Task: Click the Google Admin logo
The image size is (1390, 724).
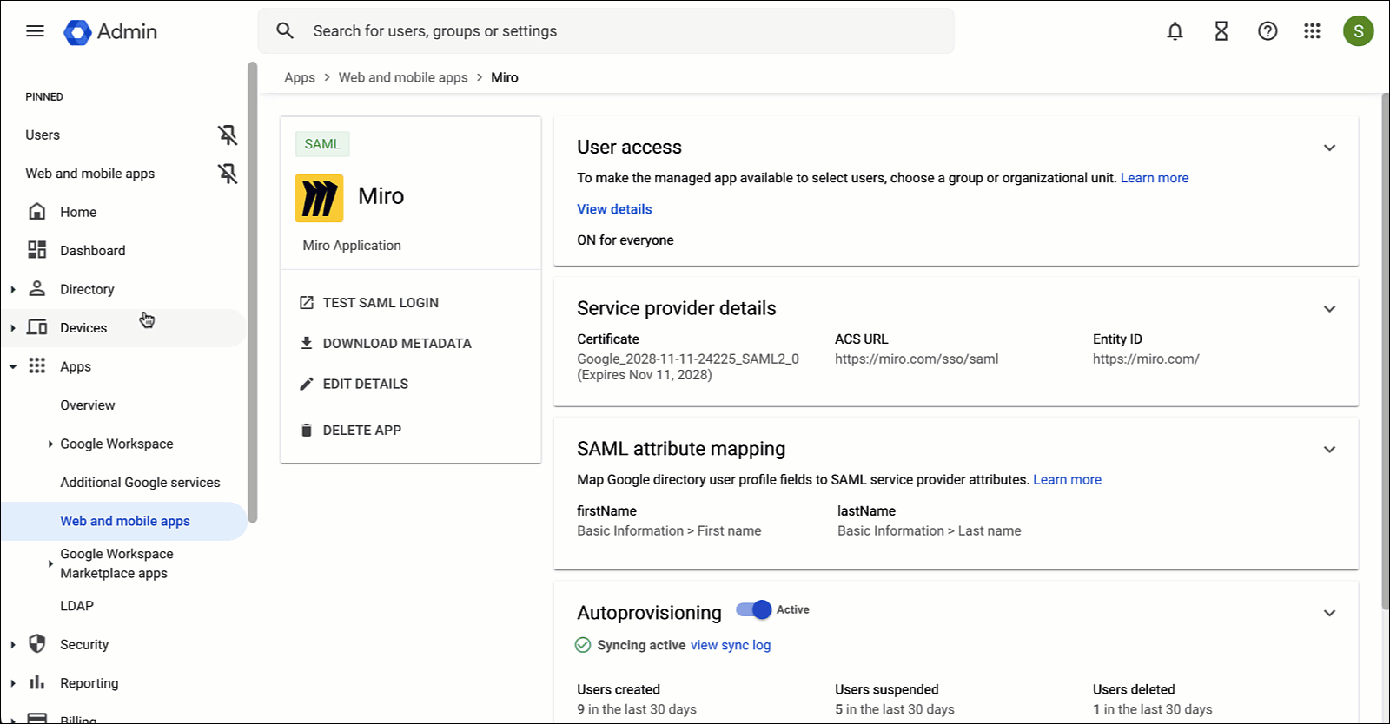Action: 110,32
